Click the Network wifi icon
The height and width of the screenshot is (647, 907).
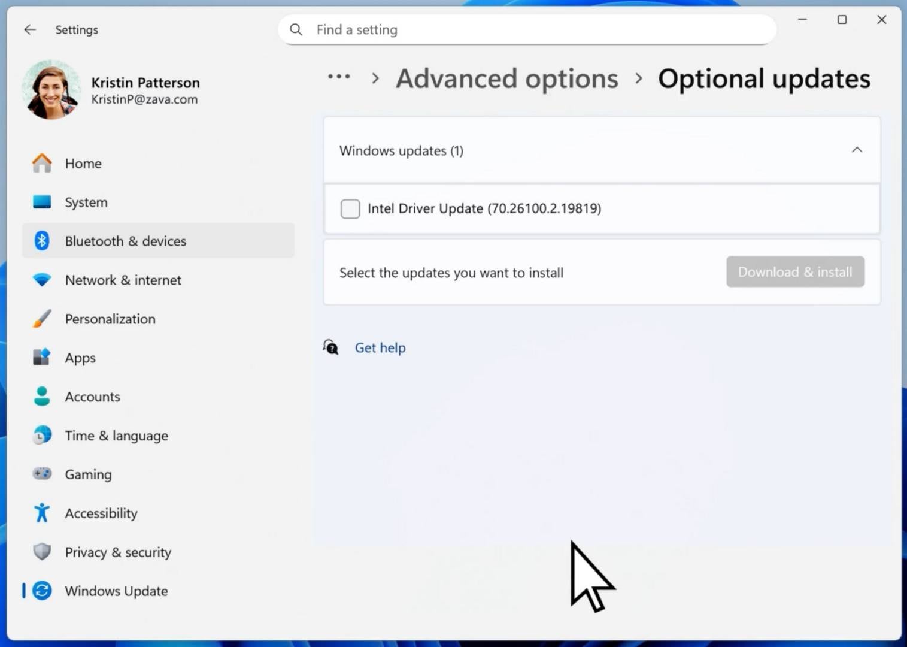point(42,280)
